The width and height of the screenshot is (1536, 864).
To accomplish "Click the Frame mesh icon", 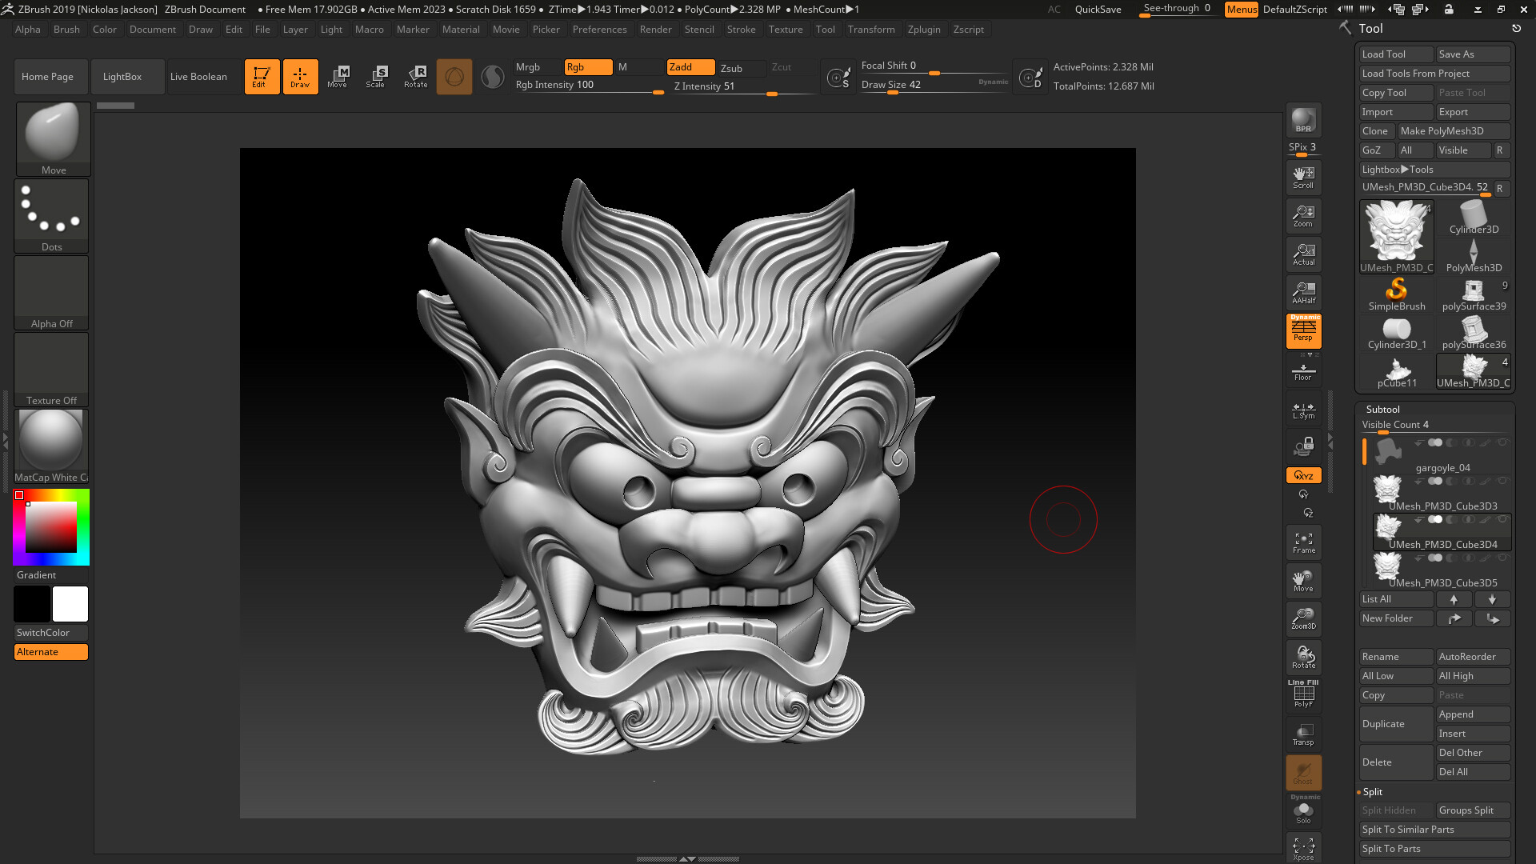I will tap(1303, 543).
